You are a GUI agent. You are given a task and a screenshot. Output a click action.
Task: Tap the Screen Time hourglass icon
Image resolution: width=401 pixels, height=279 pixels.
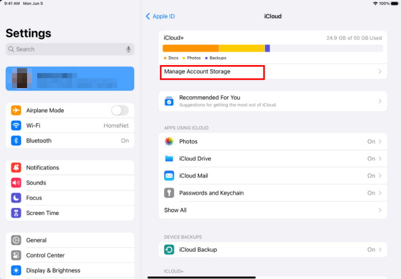(16, 213)
